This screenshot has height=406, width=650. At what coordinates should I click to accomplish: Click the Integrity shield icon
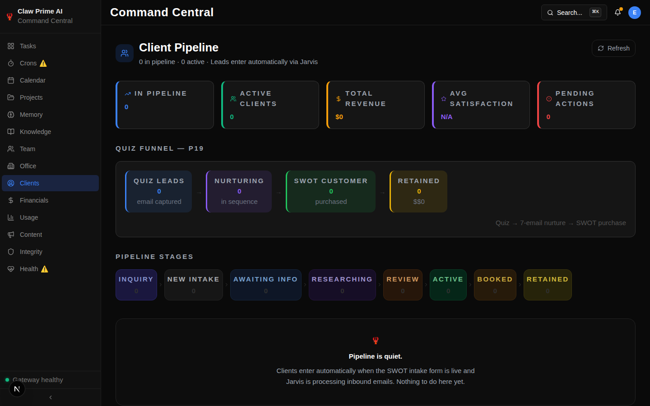(11, 252)
